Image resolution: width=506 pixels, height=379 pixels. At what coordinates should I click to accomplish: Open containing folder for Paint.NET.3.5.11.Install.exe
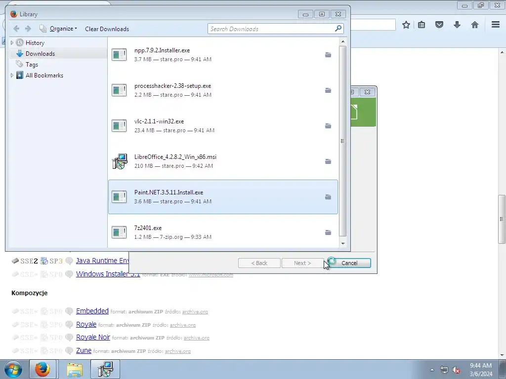tap(328, 197)
